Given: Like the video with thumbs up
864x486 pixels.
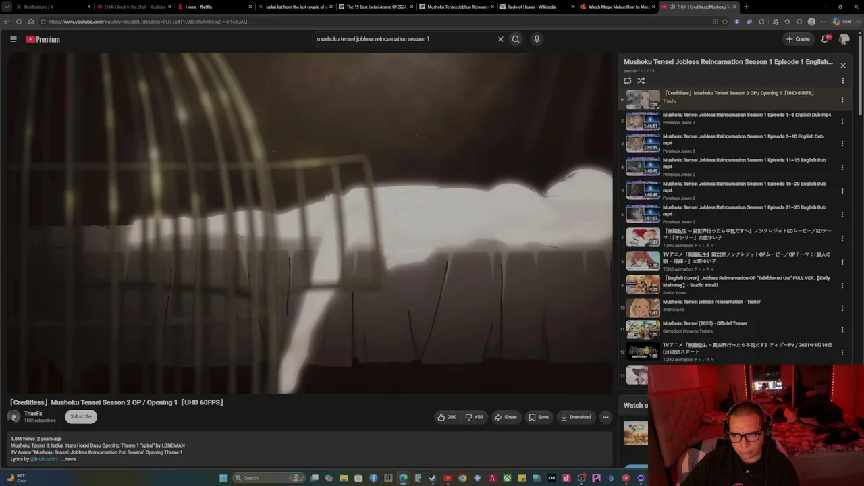Looking at the screenshot, I should point(447,417).
